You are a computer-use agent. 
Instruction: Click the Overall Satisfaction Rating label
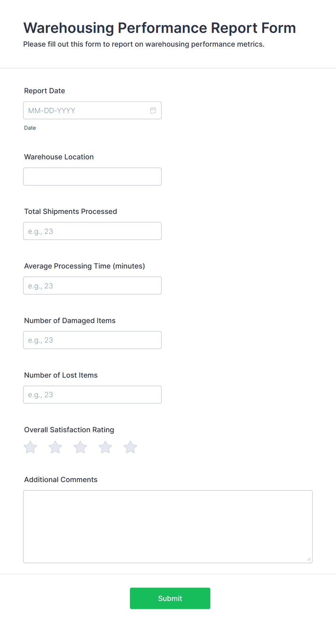[69, 430]
